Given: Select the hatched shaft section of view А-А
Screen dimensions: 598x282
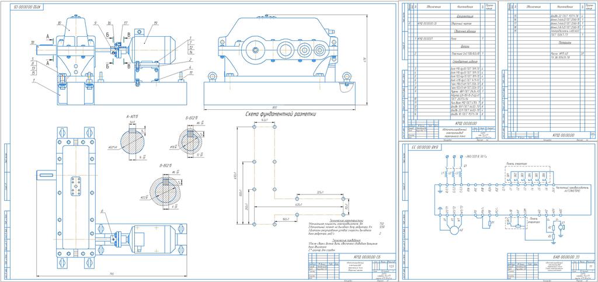Looking at the screenshot, I should coord(133,142).
